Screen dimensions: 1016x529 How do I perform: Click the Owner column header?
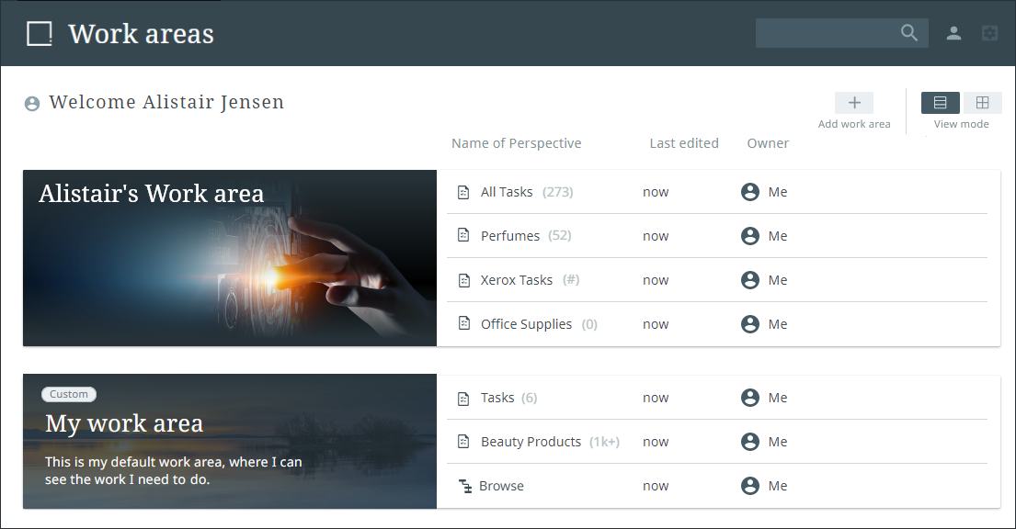pyautogui.click(x=768, y=143)
